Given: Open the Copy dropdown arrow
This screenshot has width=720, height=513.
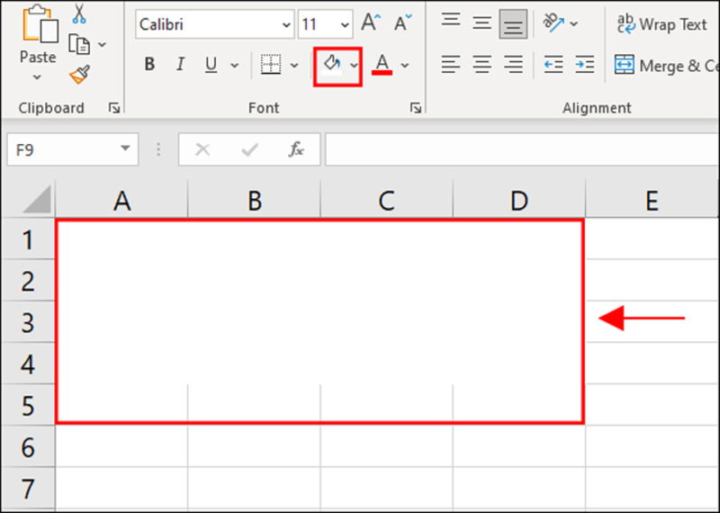Looking at the screenshot, I should [102, 44].
